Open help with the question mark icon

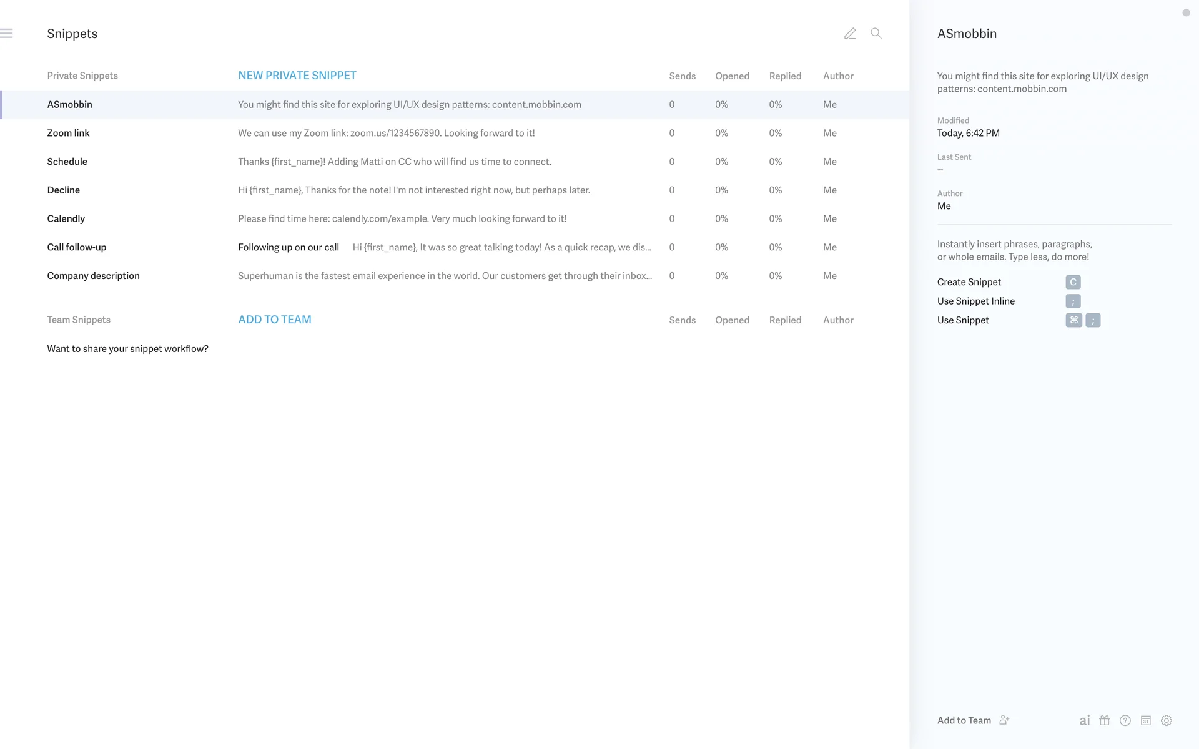[1125, 720]
